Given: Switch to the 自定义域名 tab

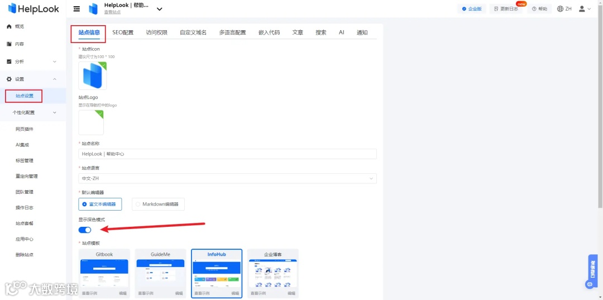Looking at the screenshot, I should 193,32.
